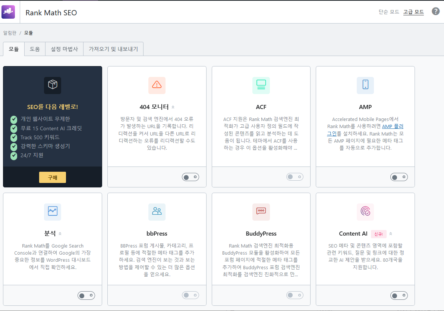Click the AMP module title
The image size is (444, 311).
365,107
